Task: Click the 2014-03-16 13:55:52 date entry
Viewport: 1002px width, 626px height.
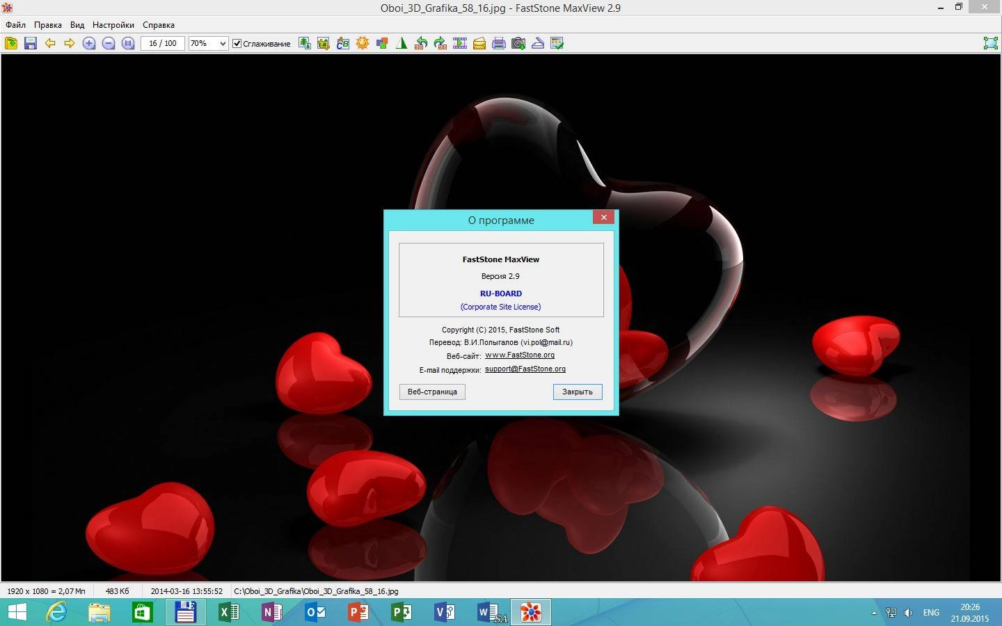Action: pos(186,591)
